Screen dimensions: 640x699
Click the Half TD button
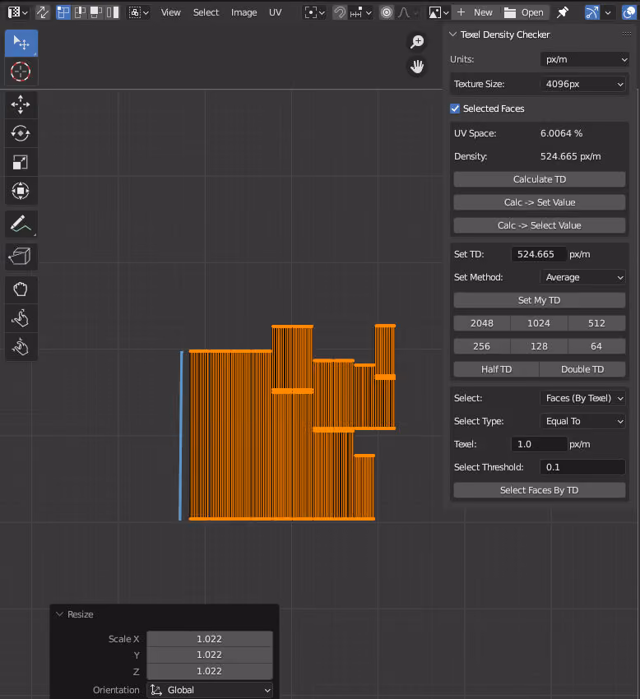(x=496, y=369)
